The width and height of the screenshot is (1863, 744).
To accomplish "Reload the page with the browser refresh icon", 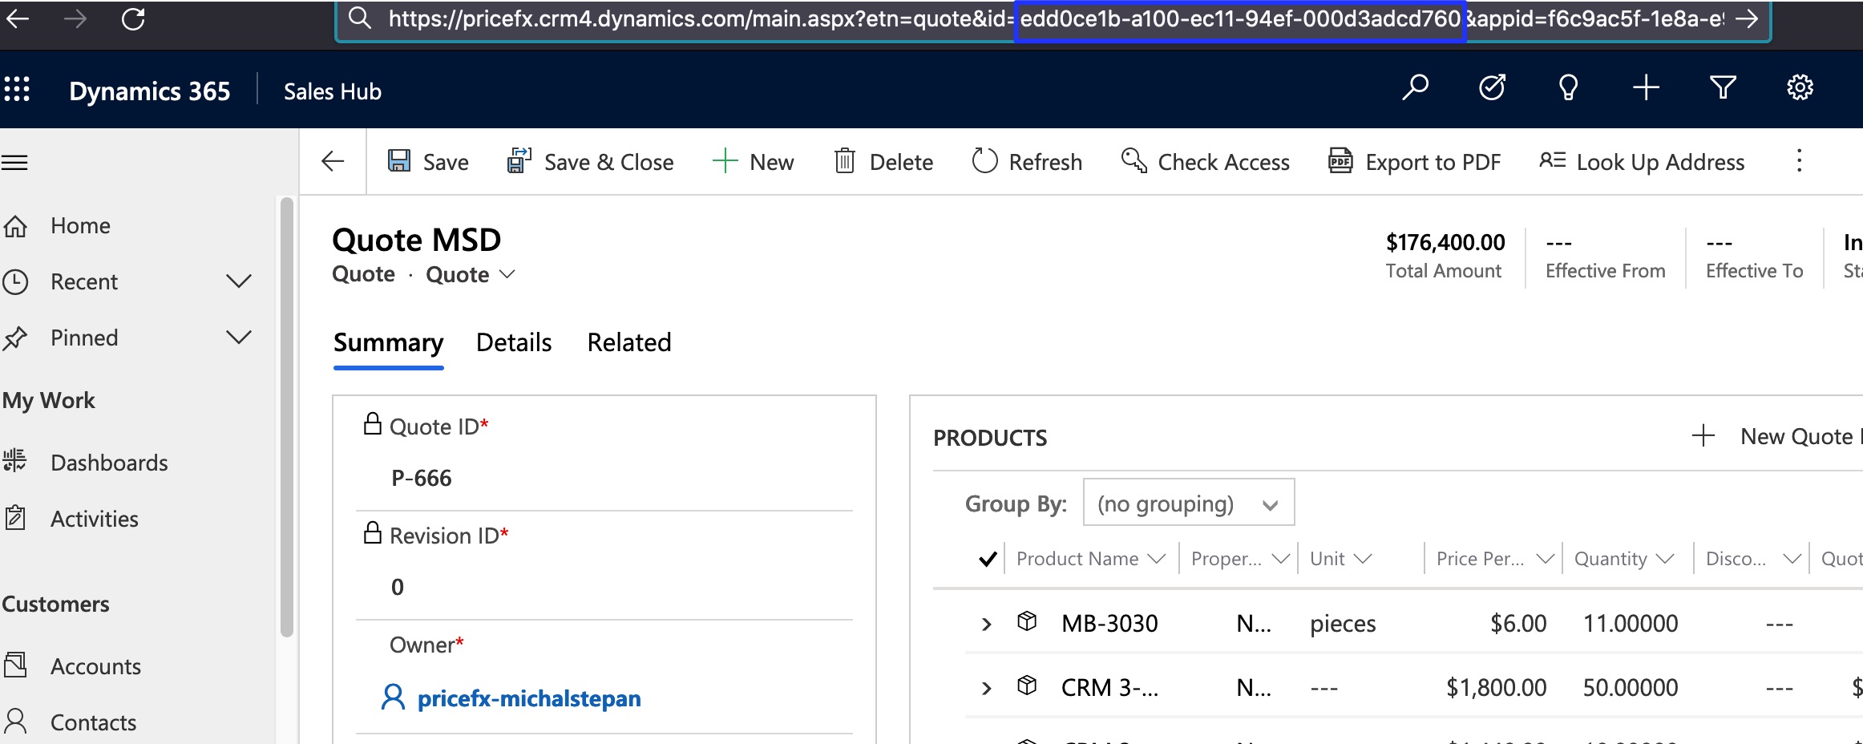I will pyautogui.click(x=133, y=18).
